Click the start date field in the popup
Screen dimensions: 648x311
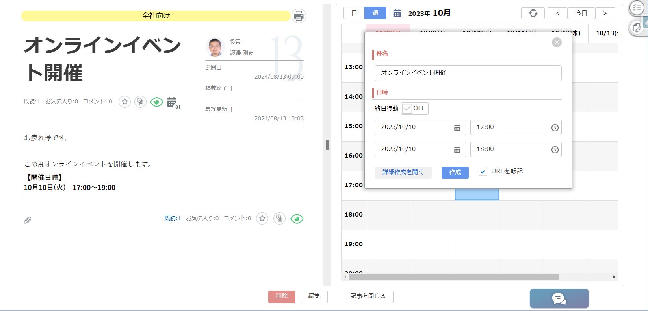click(420, 127)
